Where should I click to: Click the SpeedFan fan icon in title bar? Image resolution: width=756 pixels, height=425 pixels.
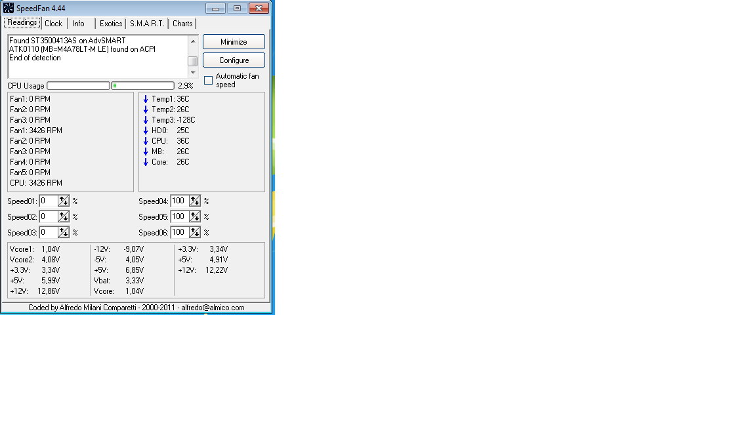9,9
